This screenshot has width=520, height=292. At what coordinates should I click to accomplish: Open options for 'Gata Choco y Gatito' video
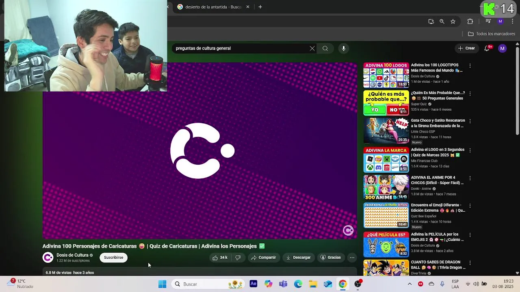[x=470, y=121]
